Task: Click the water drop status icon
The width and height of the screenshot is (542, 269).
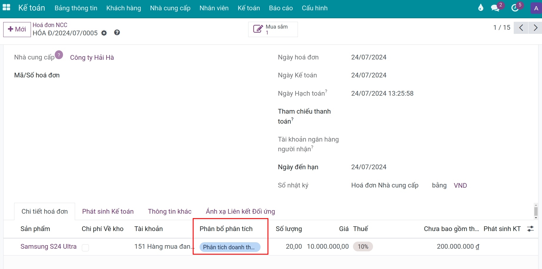Action: (x=481, y=8)
